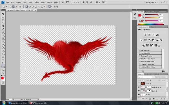Add a Vibrance adjustment
The width and height of the screenshot is (169, 105).
click(141, 40)
